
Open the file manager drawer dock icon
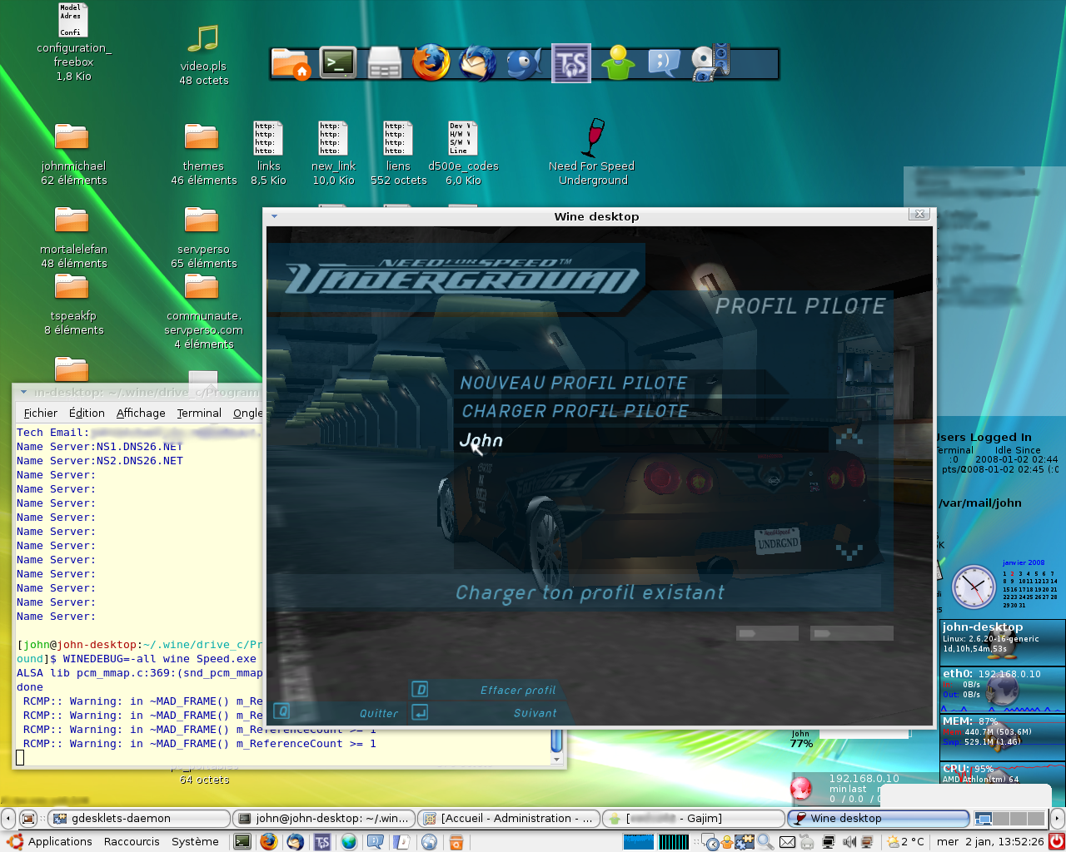pyautogui.click(x=385, y=64)
